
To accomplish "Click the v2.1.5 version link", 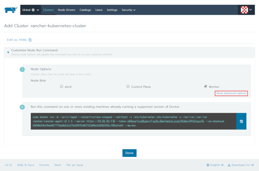I will 9,165.
